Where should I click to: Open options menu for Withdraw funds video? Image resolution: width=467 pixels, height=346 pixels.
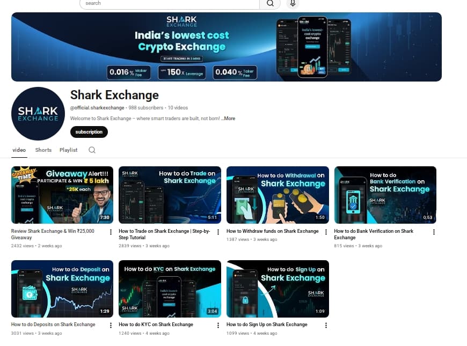pos(326,232)
